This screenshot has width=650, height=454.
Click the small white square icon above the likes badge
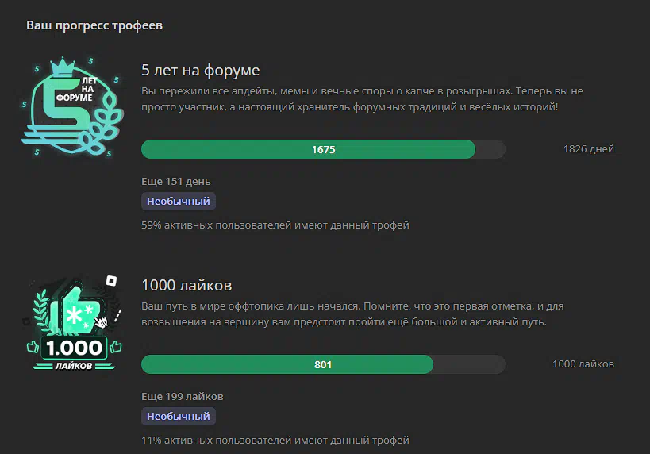pyautogui.click(x=111, y=281)
